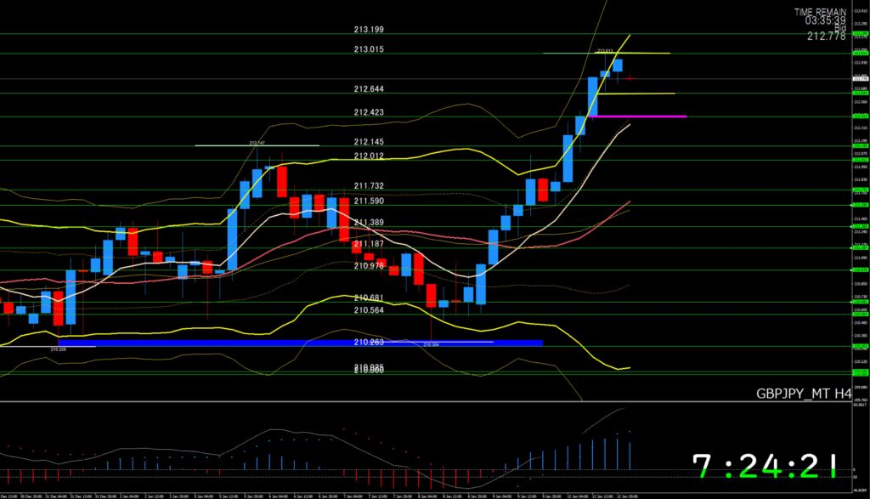Click the 213.199 price level label
Screen dimensions: 870x499
click(x=369, y=29)
